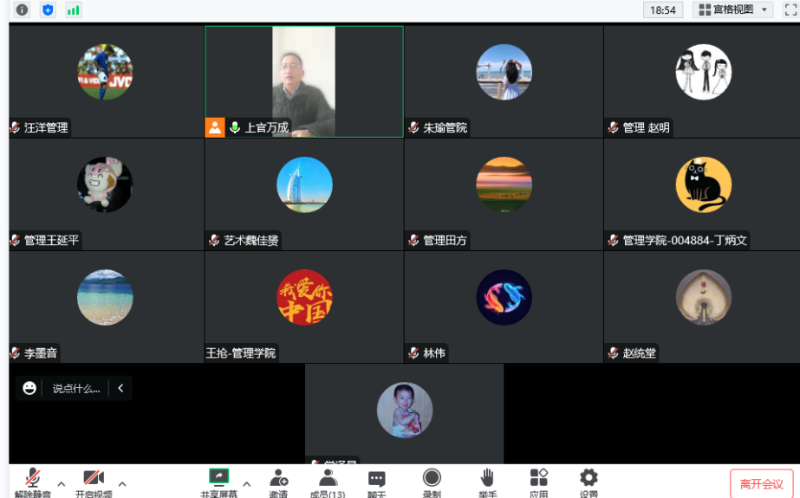800x498 pixels.
Task: Type in the 说点什么 chat input
Action: pos(76,388)
